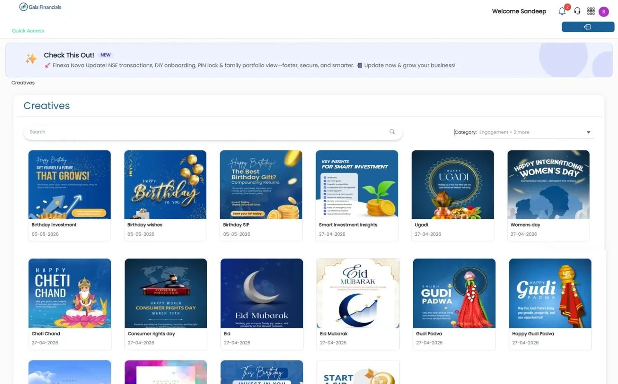Expand Category list via arrow

(x=588, y=132)
